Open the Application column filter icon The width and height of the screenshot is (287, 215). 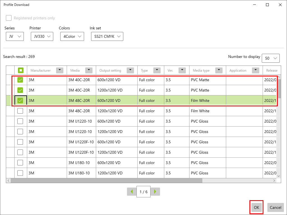(x=256, y=70)
